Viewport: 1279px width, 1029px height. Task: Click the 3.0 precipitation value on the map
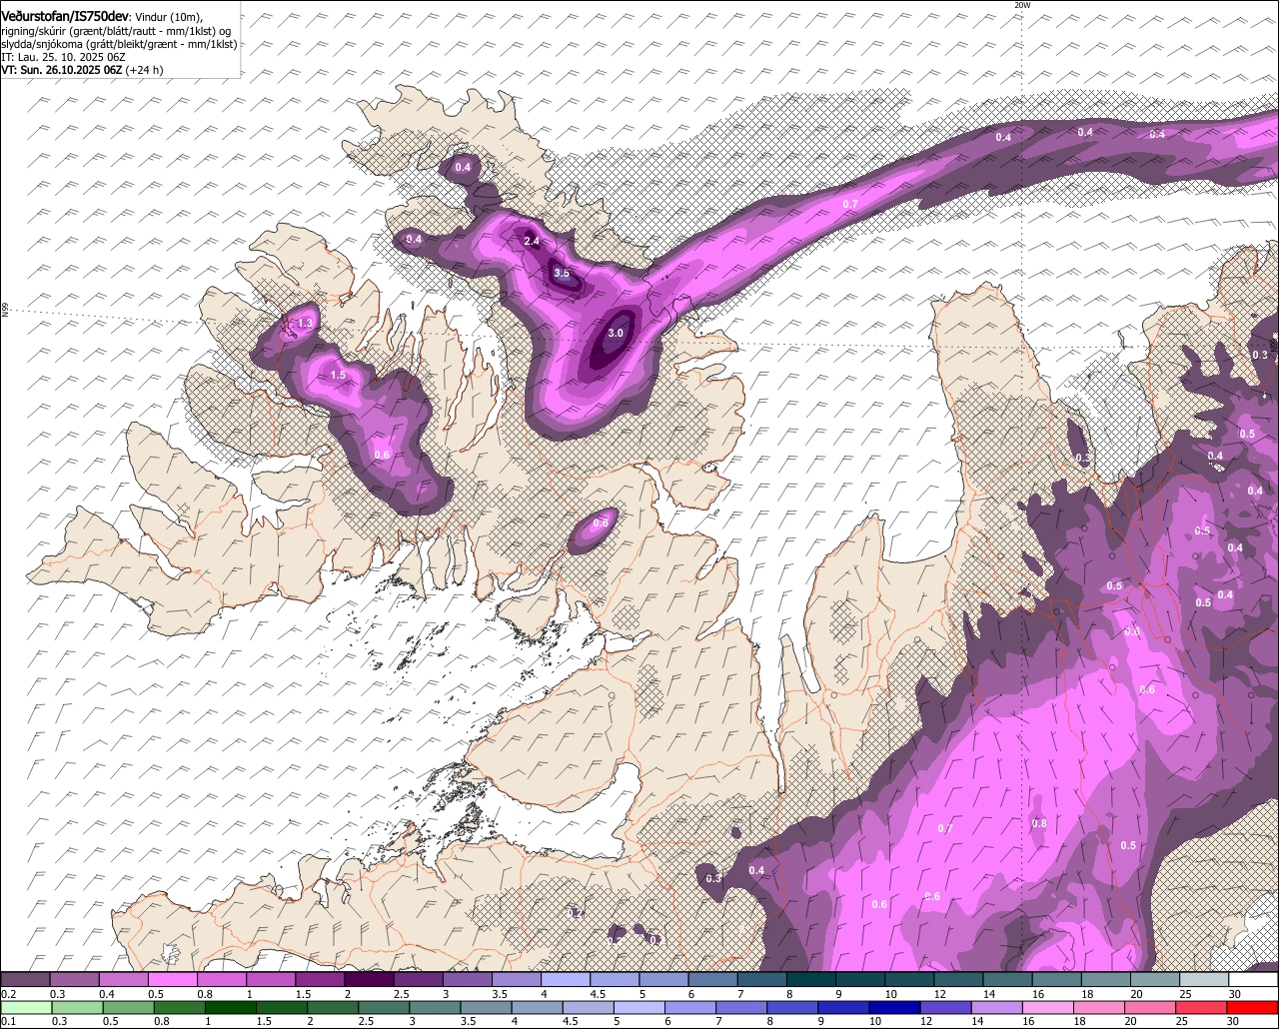[616, 334]
